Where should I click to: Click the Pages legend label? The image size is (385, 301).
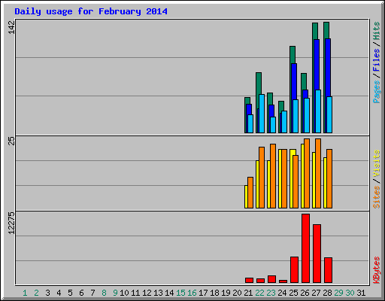[376, 92]
